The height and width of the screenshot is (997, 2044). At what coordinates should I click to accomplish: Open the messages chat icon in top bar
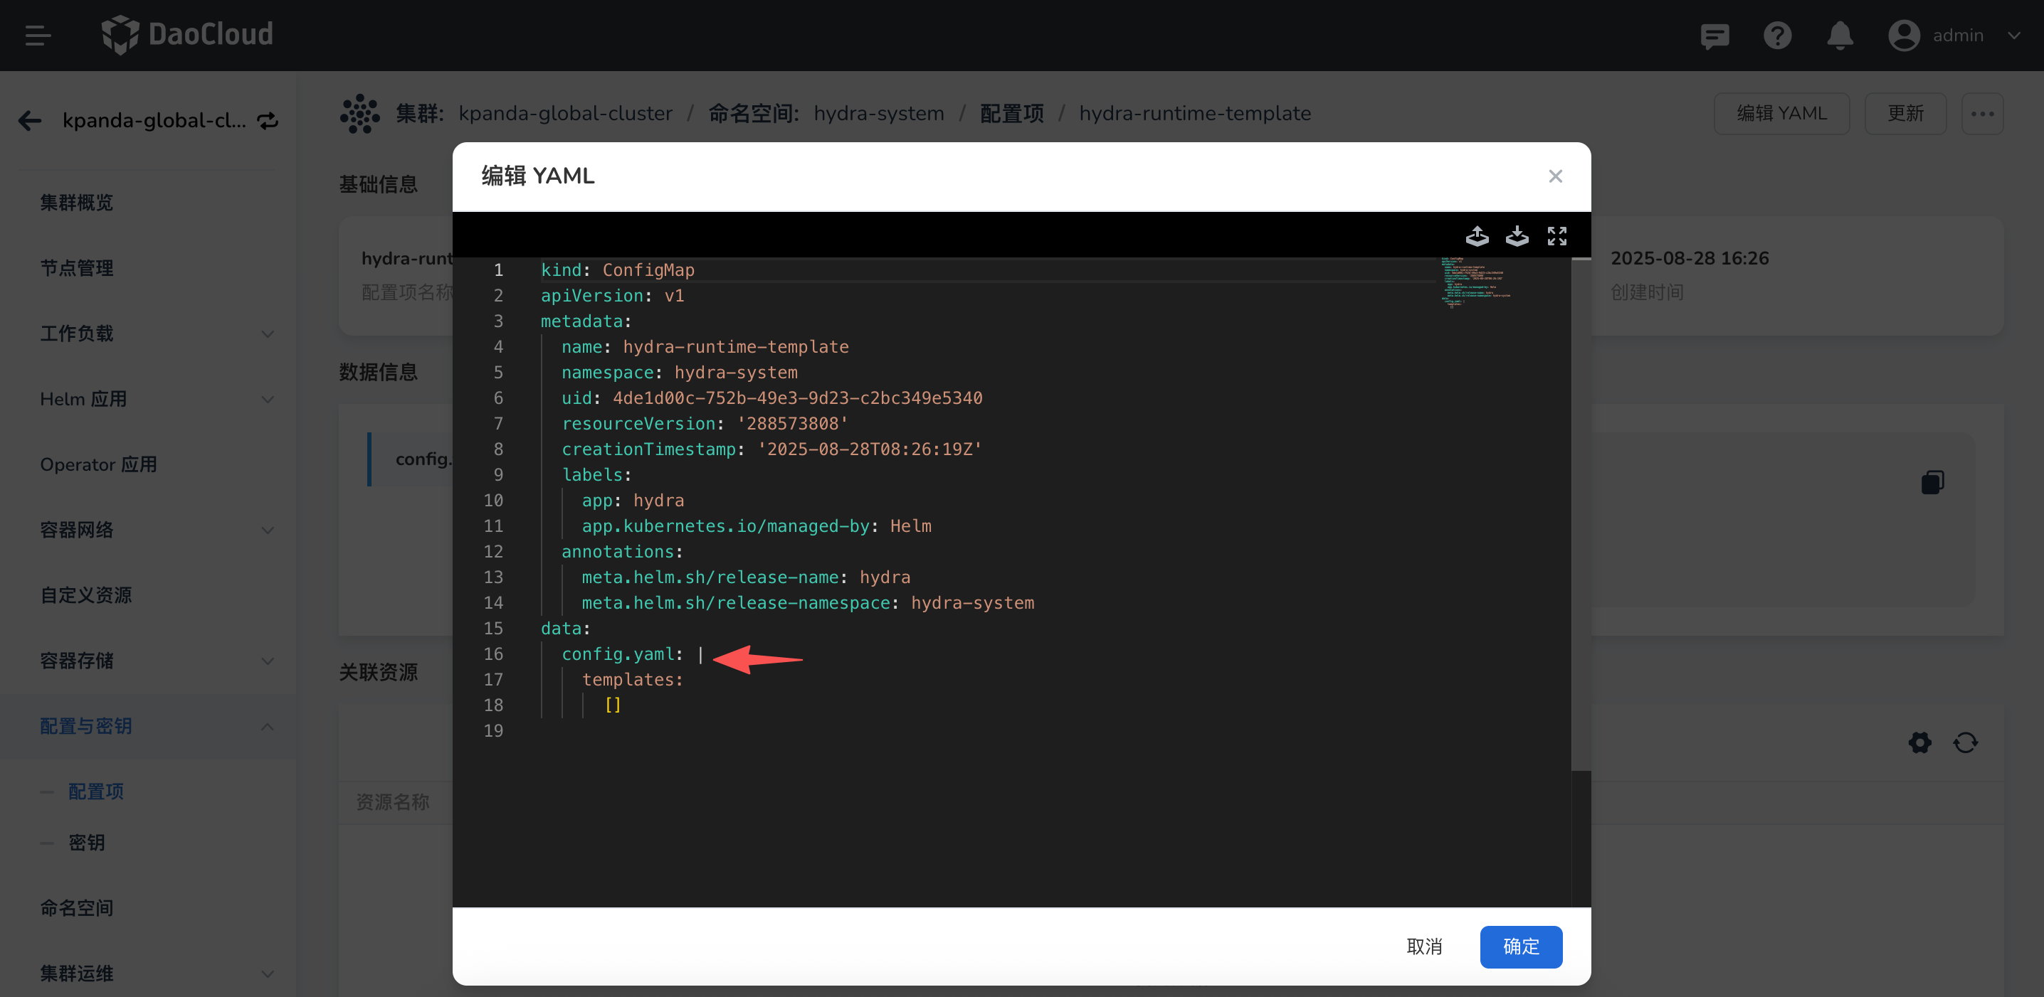tap(1714, 36)
